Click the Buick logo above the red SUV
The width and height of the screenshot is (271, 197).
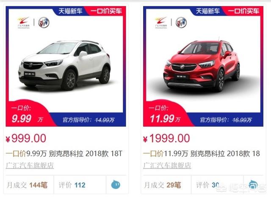[x=181, y=23]
